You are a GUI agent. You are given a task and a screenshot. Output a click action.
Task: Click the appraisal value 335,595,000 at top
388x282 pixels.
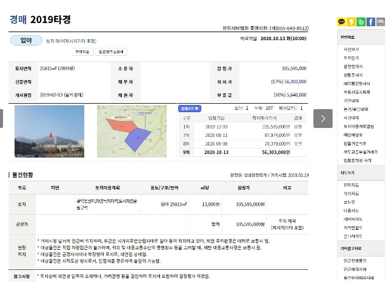(294, 69)
